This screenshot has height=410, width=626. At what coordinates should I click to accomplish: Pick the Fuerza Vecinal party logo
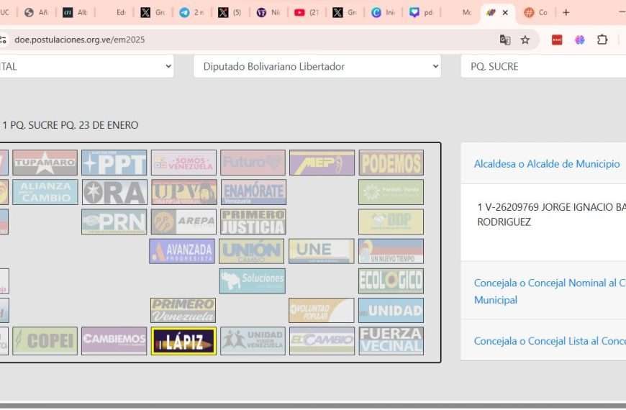(x=391, y=341)
